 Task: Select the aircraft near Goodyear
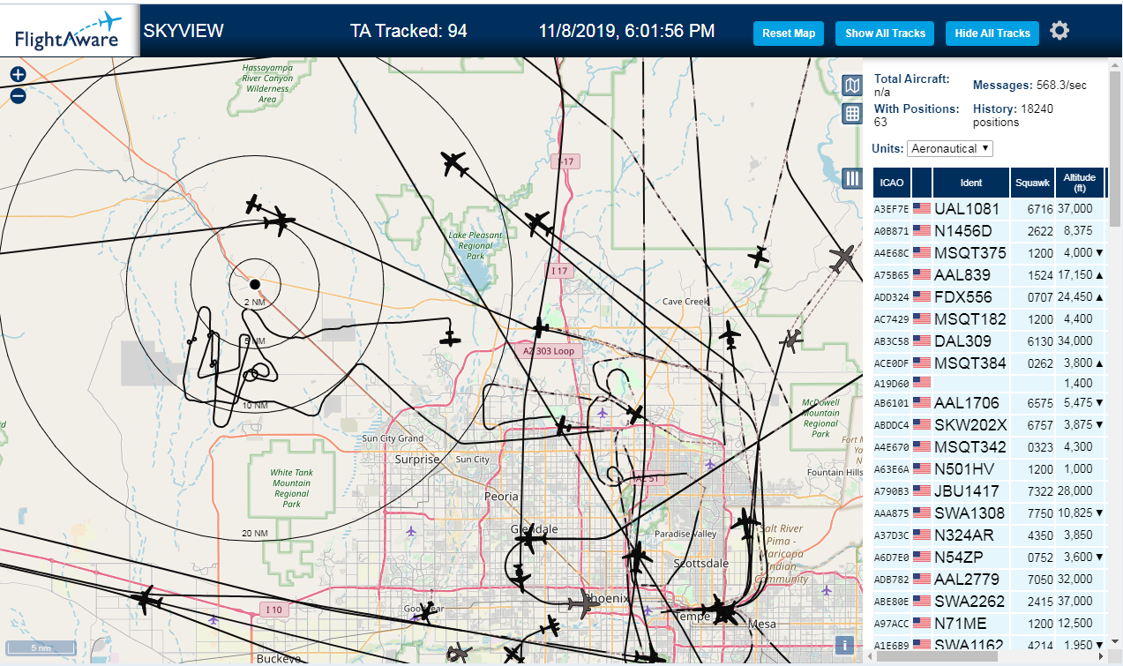coord(428,610)
